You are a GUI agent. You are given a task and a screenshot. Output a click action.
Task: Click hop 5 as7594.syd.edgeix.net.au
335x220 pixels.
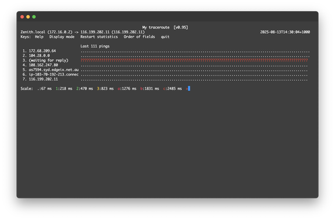[54, 70]
